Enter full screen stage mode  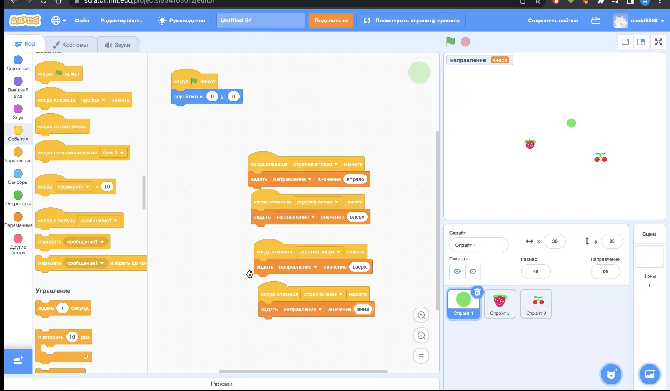pos(658,42)
